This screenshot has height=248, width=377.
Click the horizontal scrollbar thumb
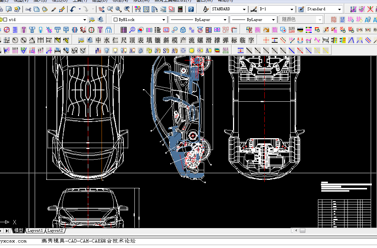(x=302, y=230)
